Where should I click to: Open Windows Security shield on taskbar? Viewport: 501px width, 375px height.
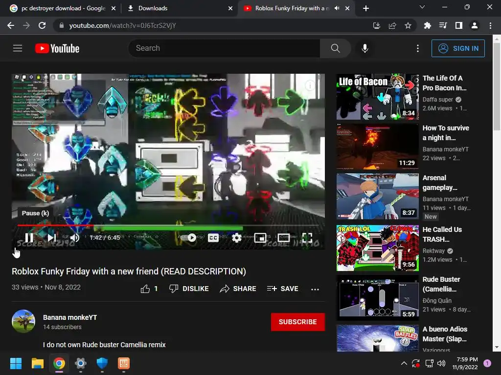[102, 363]
